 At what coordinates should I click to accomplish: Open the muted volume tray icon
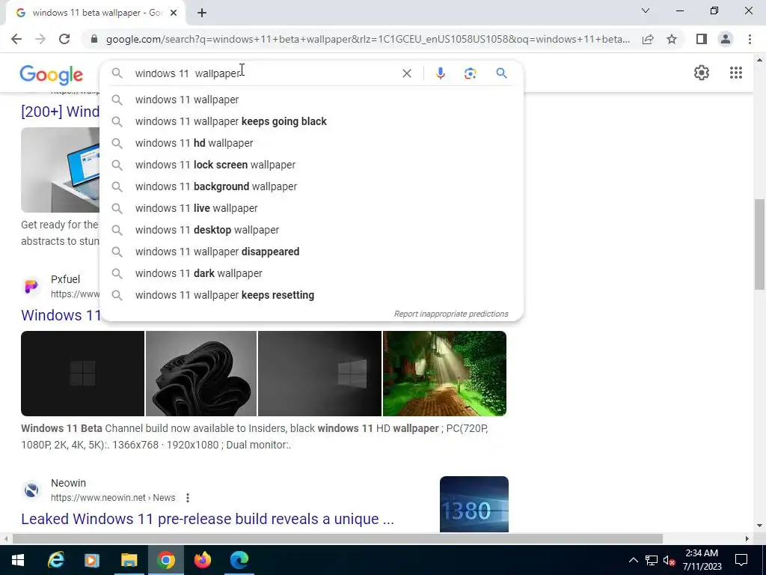[670, 560]
